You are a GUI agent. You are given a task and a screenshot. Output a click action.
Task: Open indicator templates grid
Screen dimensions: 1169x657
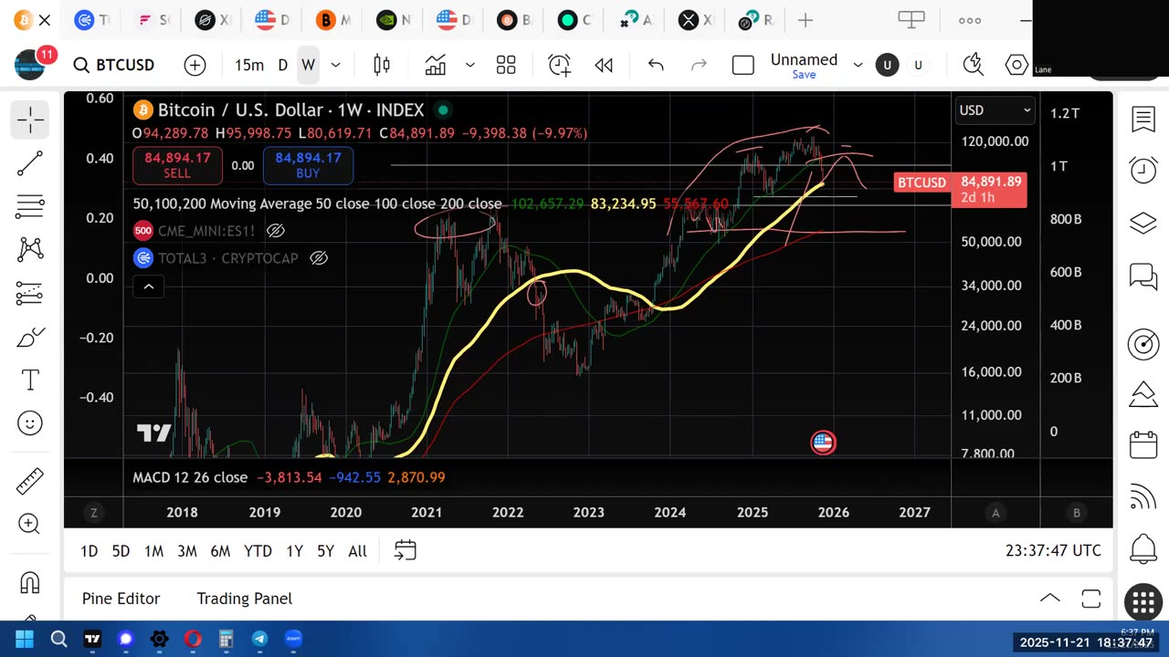pyautogui.click(x=506, y=65)
